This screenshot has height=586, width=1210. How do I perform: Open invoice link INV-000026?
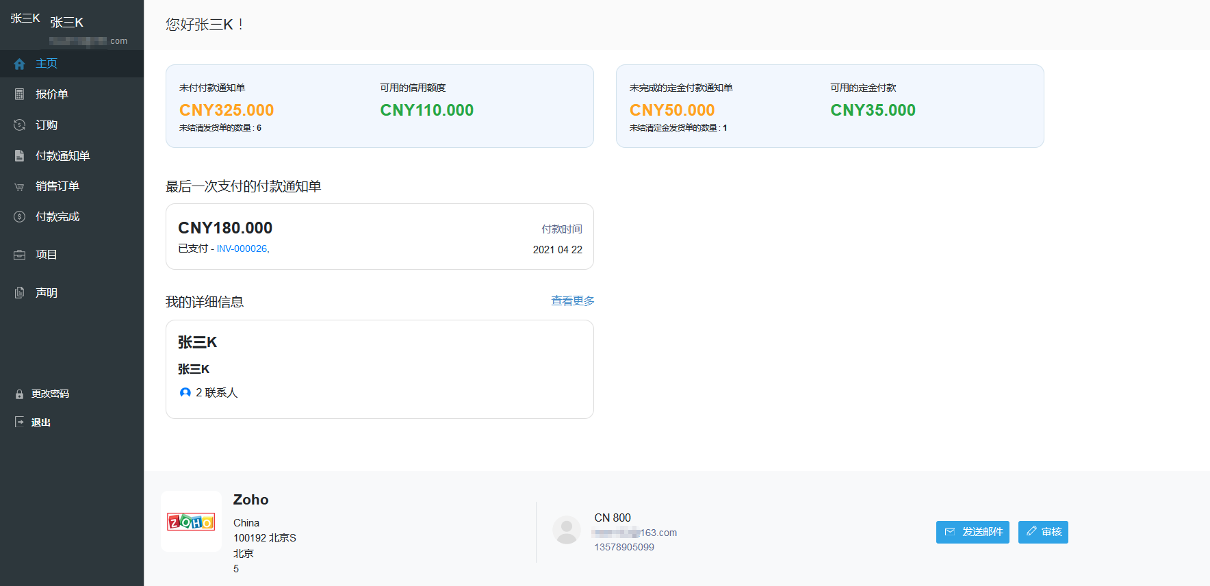coord(242,249)
